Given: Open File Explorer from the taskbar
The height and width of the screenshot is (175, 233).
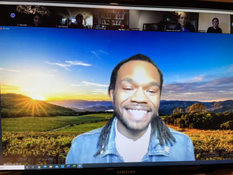Looking at the screenshot, I should [x=51, y=167].
